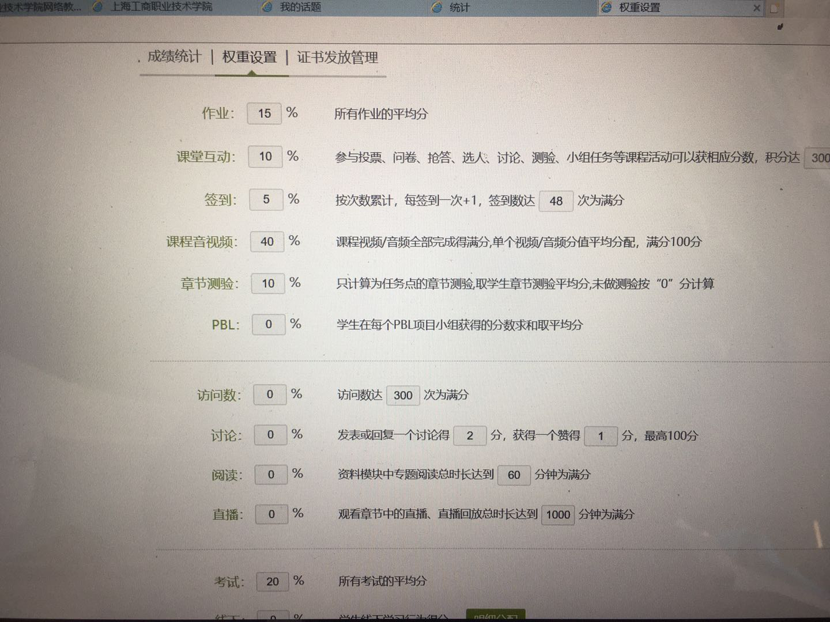The width and height of the screenshot is (830, 622).
Task: Open the new tab button icon
Action: [775, 7]
